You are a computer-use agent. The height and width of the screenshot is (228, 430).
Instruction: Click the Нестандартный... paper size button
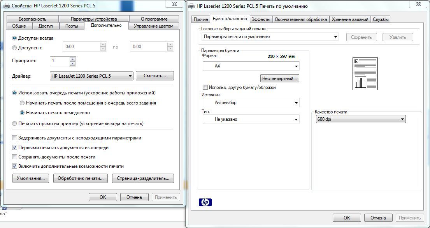pos(279,78)
